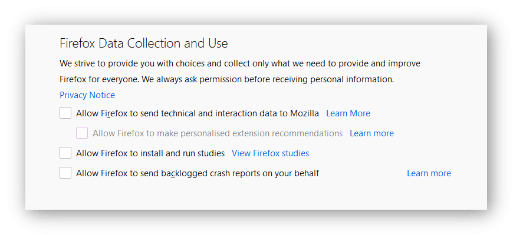Check the backlogged crash reports checkbox
The height and width of the screenshot is (235, 513).
pos(65,173)
